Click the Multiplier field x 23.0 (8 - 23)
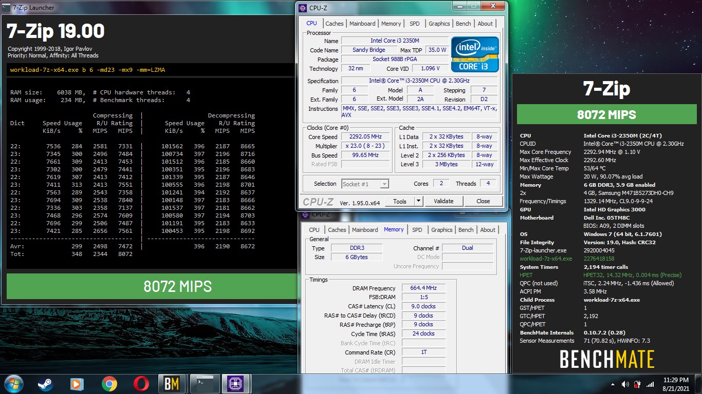This screenshot has width=702, height=394. [x=366, y=146]
